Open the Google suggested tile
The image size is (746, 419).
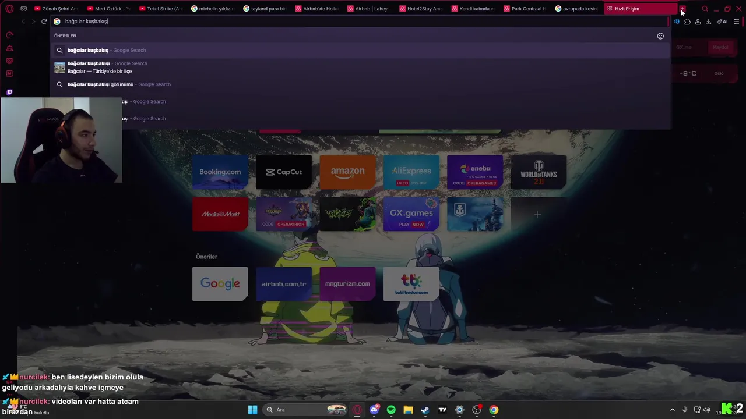point(220,284)
